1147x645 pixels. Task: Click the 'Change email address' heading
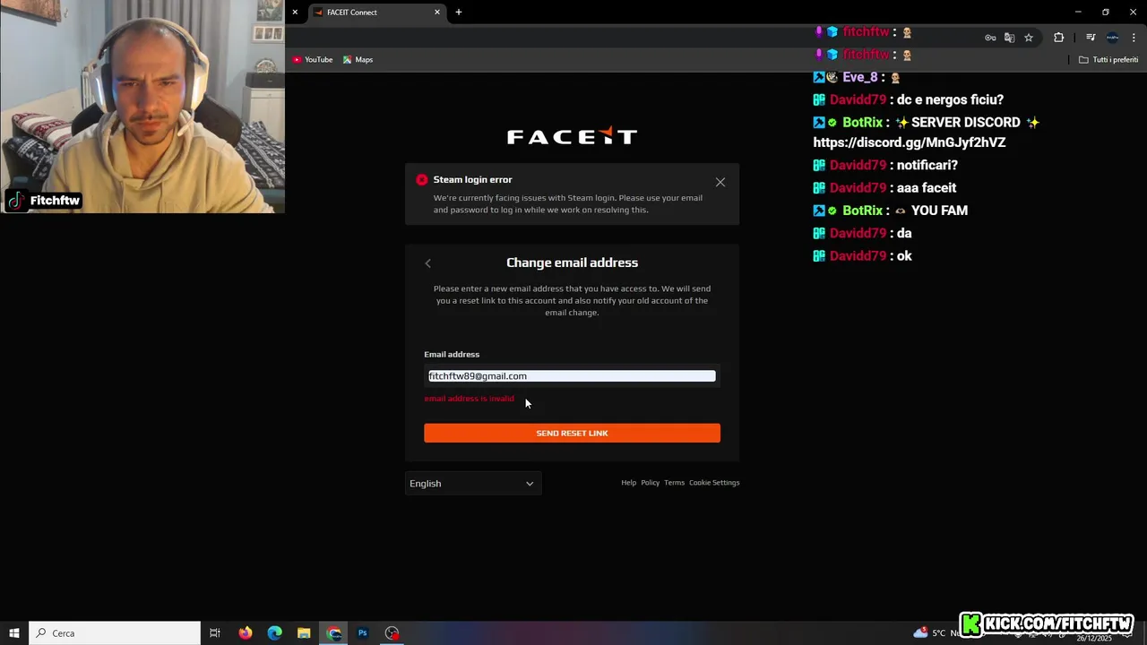pos(572,262)
